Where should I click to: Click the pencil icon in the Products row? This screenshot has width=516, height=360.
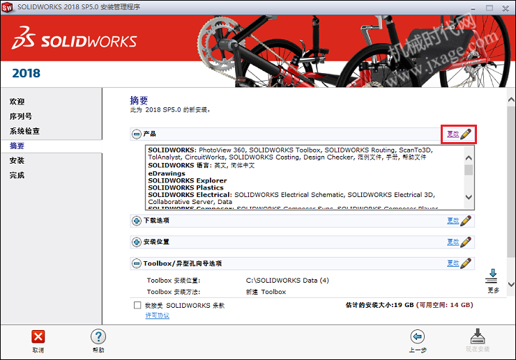pos(466,134)
